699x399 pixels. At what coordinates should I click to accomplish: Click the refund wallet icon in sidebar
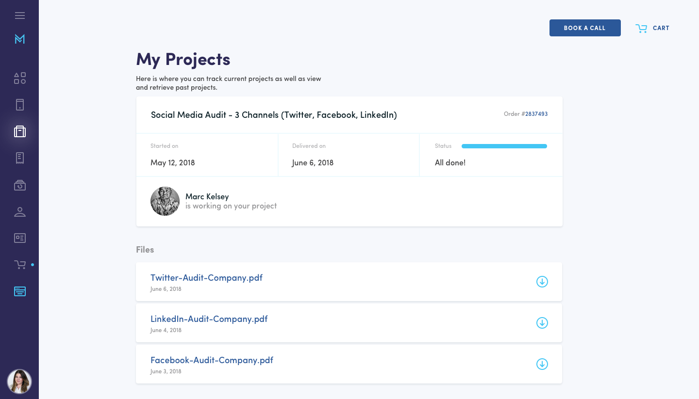pyautogui.click(x=20, y=185)
